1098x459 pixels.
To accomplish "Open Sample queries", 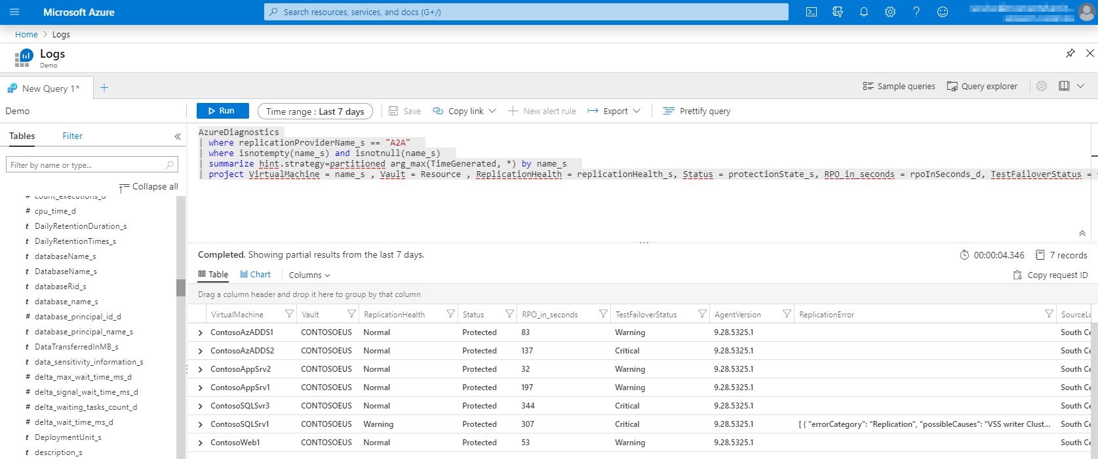I will 899,86.
